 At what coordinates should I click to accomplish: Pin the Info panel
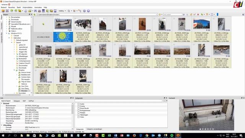point(71,98)
